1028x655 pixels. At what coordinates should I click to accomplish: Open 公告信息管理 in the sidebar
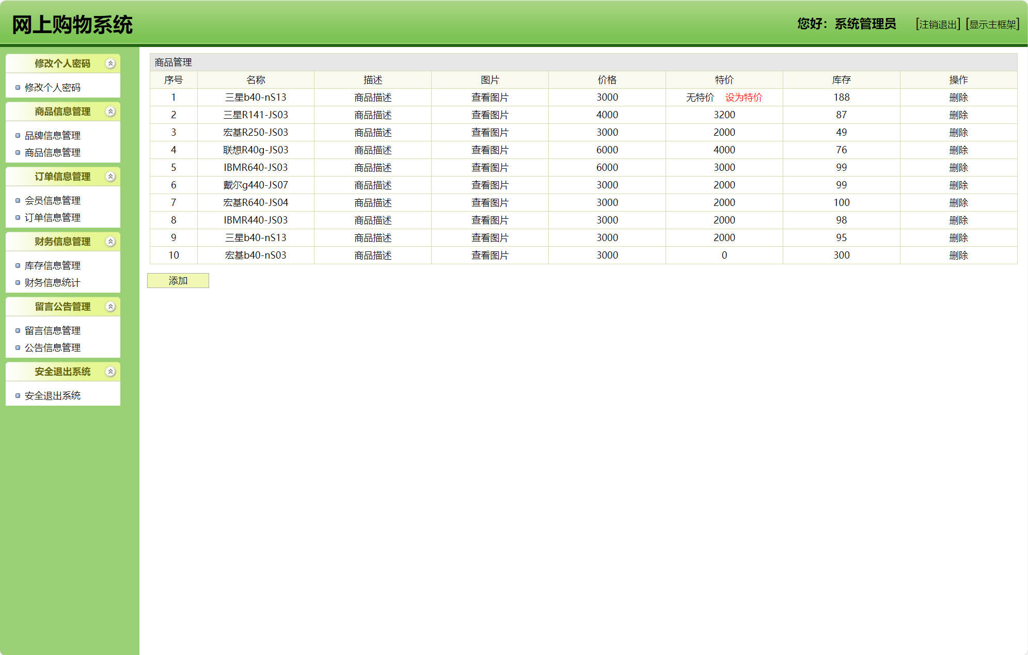coord(53,347)
